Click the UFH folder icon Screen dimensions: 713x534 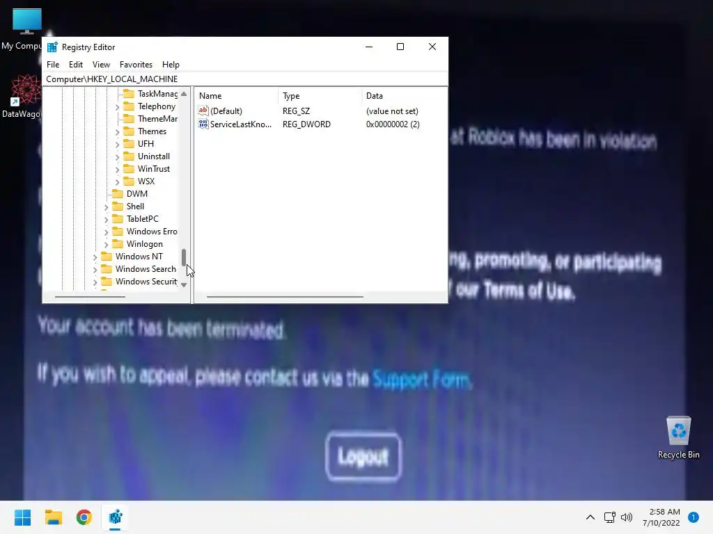point(129,144)
